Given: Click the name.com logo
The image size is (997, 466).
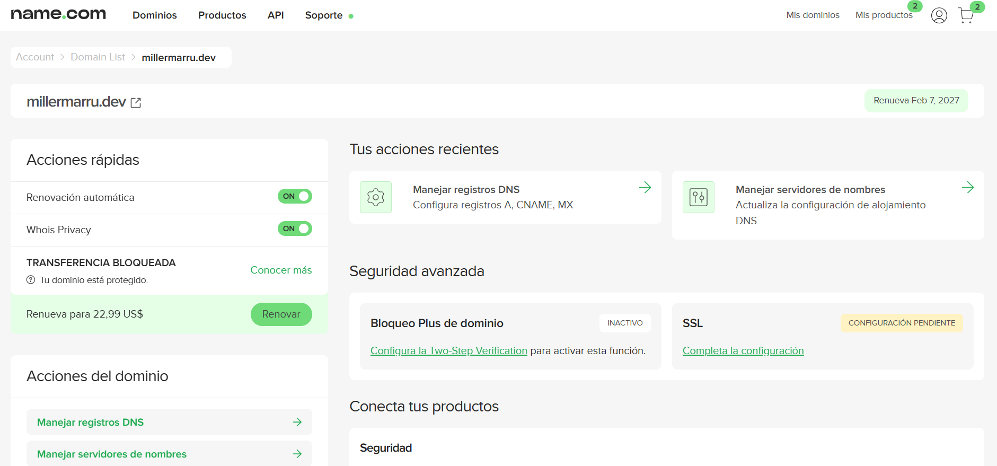Looking at the screenshot, I should [58, 14].
